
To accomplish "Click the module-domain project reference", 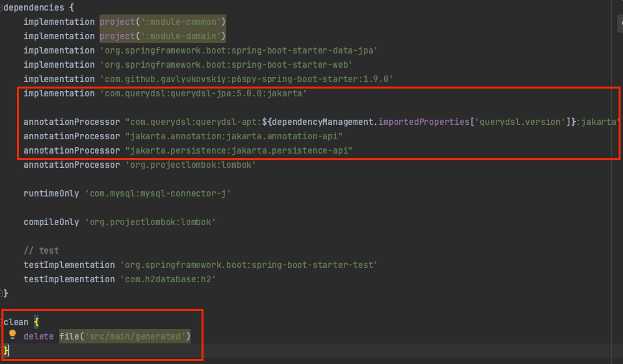I will pos(162,36).
